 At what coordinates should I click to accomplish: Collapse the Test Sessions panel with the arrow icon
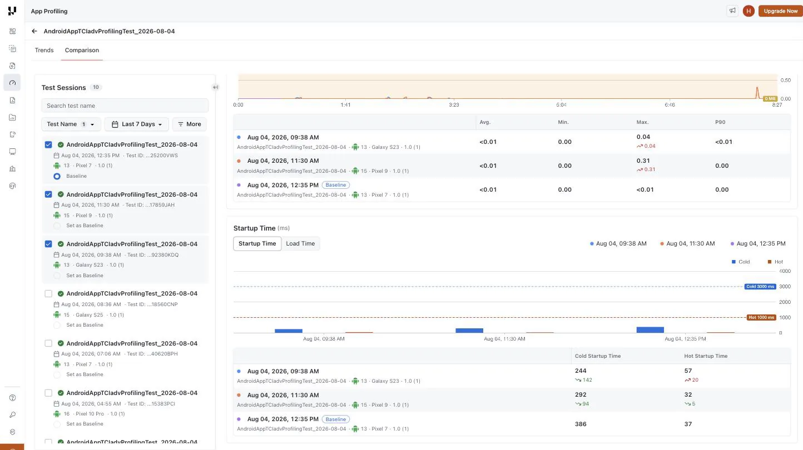[215, 87]
